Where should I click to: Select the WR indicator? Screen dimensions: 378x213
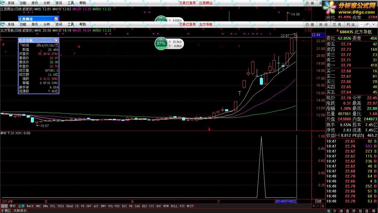(x=131, y=206)
